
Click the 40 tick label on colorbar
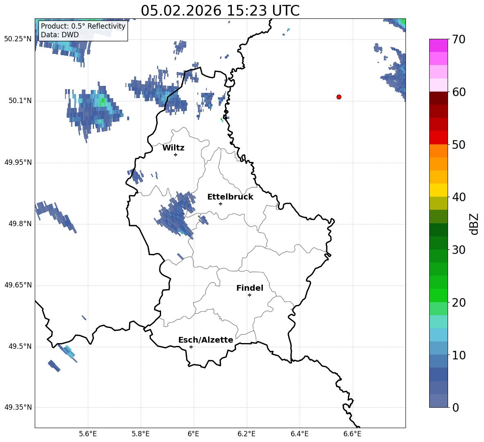pos(458,197)
